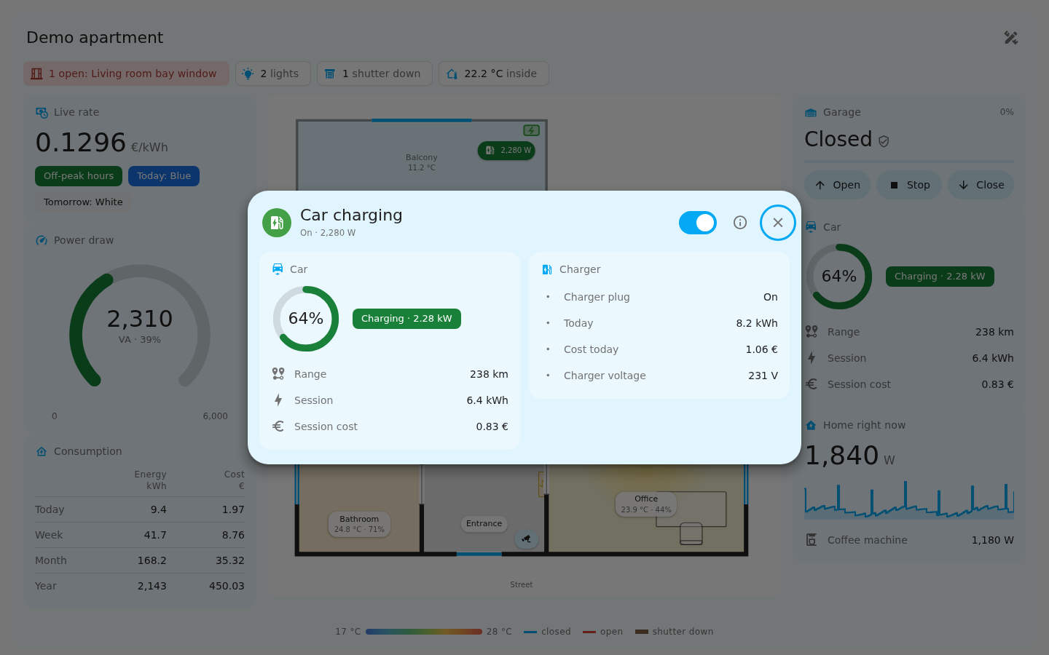Click the Session lightning icon in dialog
1049x655 pixels.
pos(278,400)
